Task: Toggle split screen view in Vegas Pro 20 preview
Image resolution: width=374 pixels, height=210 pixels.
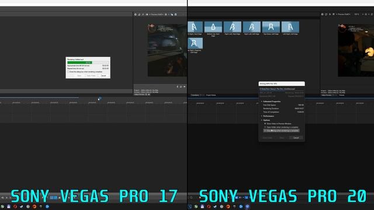Action: (x=334, y=14)
